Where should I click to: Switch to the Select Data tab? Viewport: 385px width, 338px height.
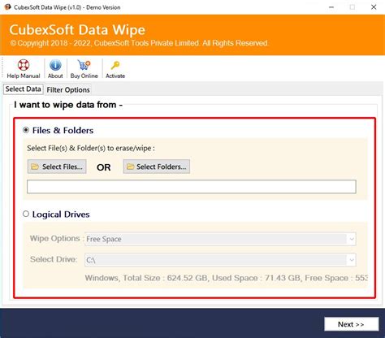(x=24, y=89)
